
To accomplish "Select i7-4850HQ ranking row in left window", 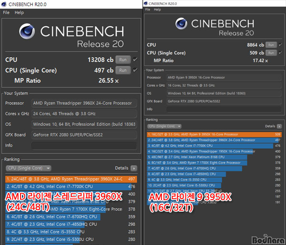I will [x=71, y=225].
